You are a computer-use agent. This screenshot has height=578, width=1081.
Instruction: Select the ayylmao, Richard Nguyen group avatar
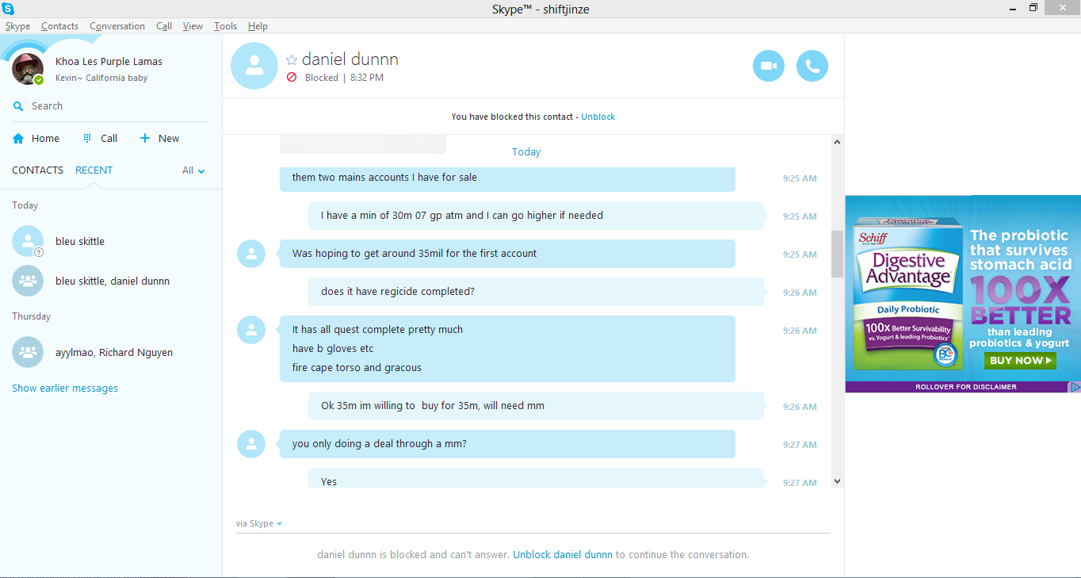[x=28, y=352]
